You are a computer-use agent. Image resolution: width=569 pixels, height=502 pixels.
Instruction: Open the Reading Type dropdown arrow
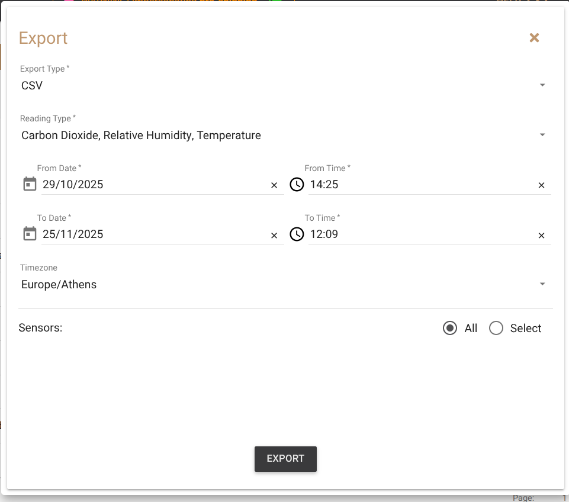coord(542,135)
